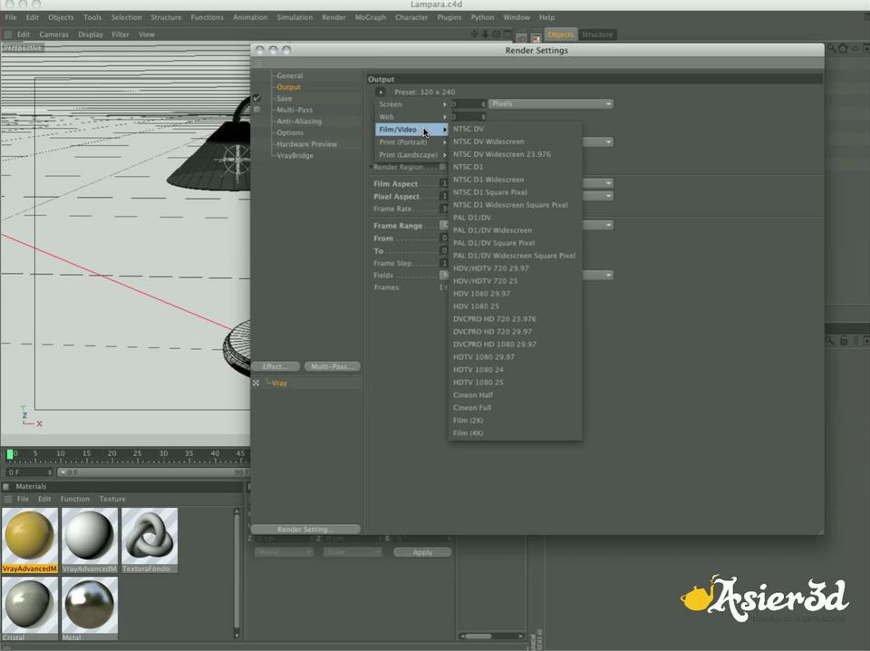
Task: Choose HDV/HDTV 720 25 preset
Action: click(x=515, y=281)
